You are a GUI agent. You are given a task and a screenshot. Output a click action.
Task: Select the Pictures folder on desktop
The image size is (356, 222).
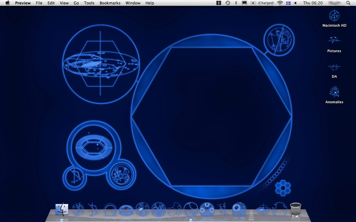(x=334, y=44)
